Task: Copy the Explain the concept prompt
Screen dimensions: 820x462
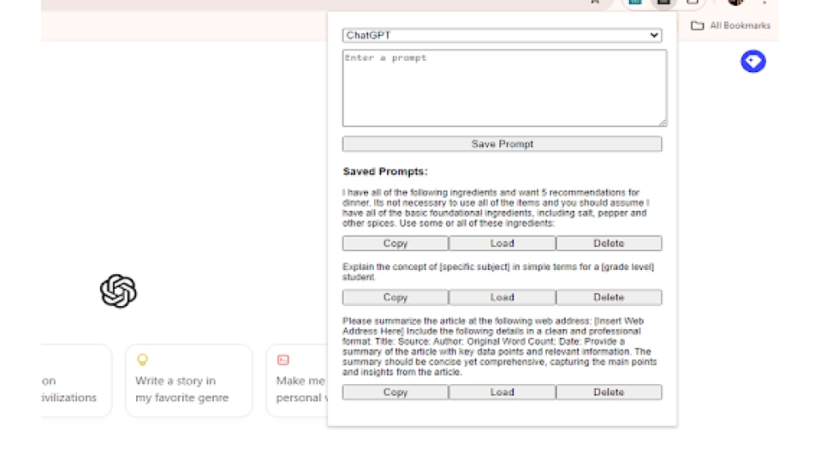Action: pos(395,297)
